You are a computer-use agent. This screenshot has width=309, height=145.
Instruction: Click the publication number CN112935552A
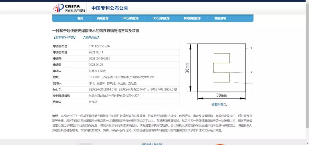click(x=99, y=46)
